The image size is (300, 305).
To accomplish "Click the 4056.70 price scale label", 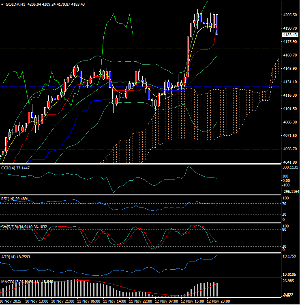I will 289,149.
